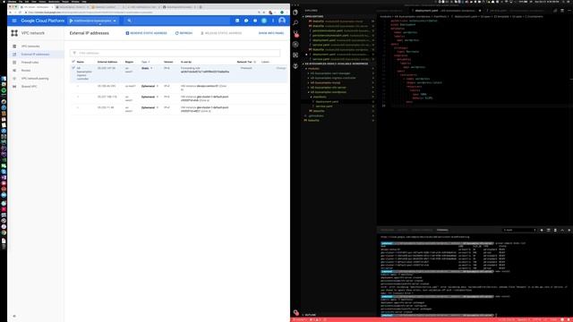
Task: Open VPC networks in the sidebar
Action: pos(30,47)
